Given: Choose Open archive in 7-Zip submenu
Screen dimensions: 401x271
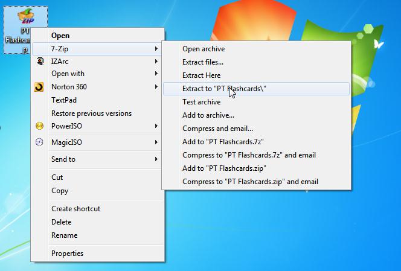Looking at the screenshot, I should coord(256,49).
